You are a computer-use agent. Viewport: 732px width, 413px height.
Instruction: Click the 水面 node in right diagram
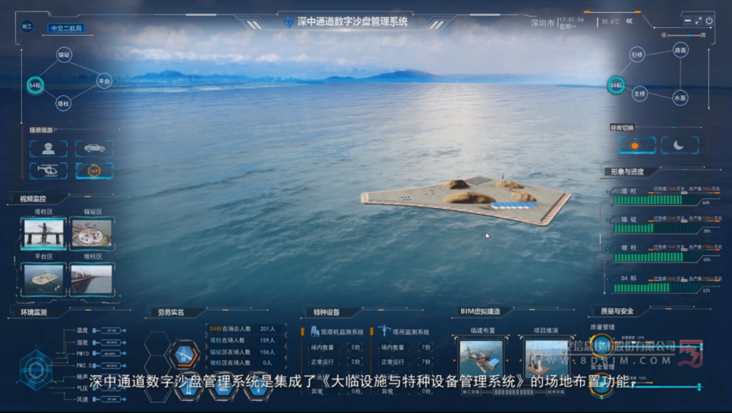tap(680, 98)
